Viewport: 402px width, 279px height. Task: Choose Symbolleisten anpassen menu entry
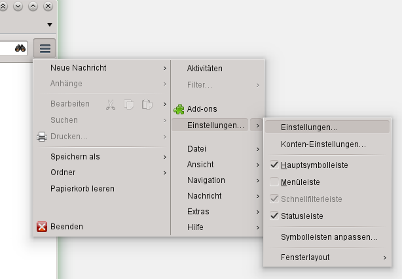point(329,237)
